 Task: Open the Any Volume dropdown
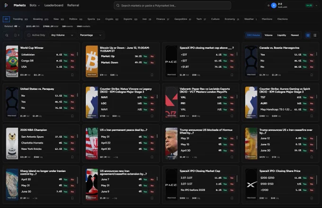click(x=62, y=35)
